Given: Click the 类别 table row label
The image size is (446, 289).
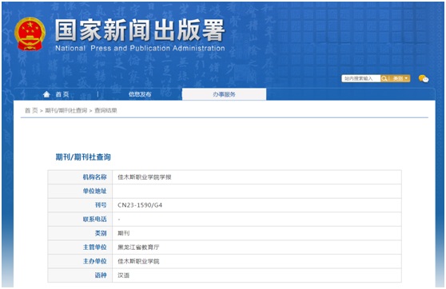Looking at the screenshot, I should coord(101,233).
